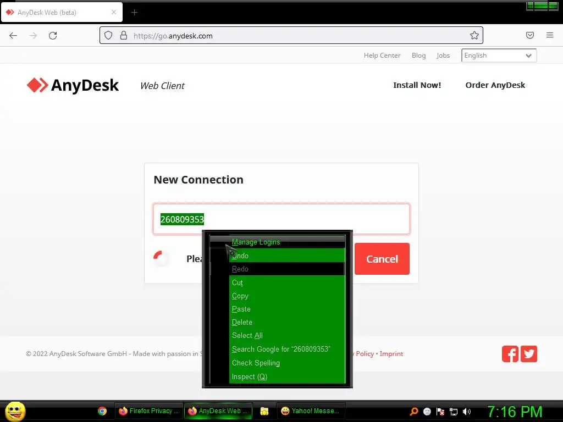This screenshot has height=422, width=563.
Task: Go back using the browser back arrow
Action: coord(13,36)
